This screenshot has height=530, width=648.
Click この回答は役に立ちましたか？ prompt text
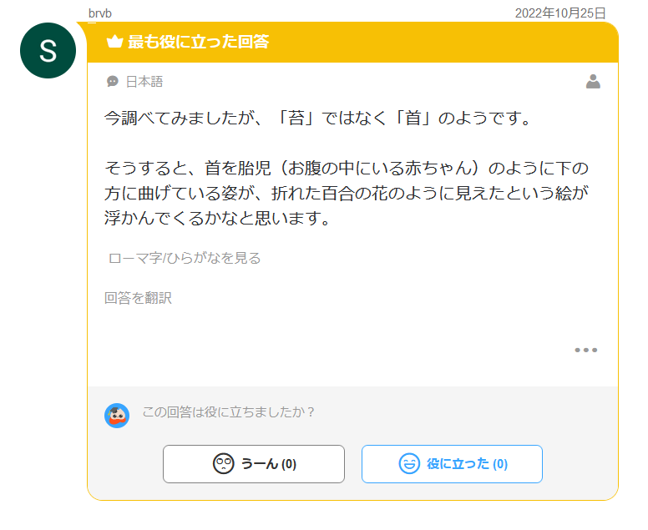[x=229, y=411]
